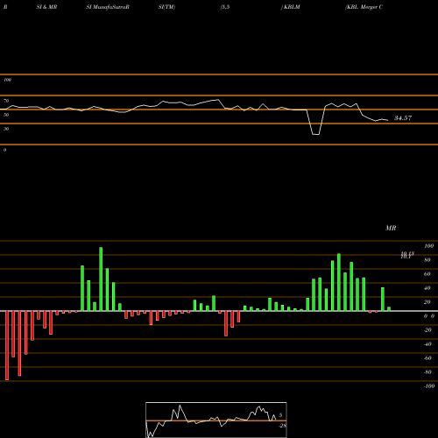Click the MR axis label -60
This screenshot has width=438, height=438.
click(x=427, y=358)
